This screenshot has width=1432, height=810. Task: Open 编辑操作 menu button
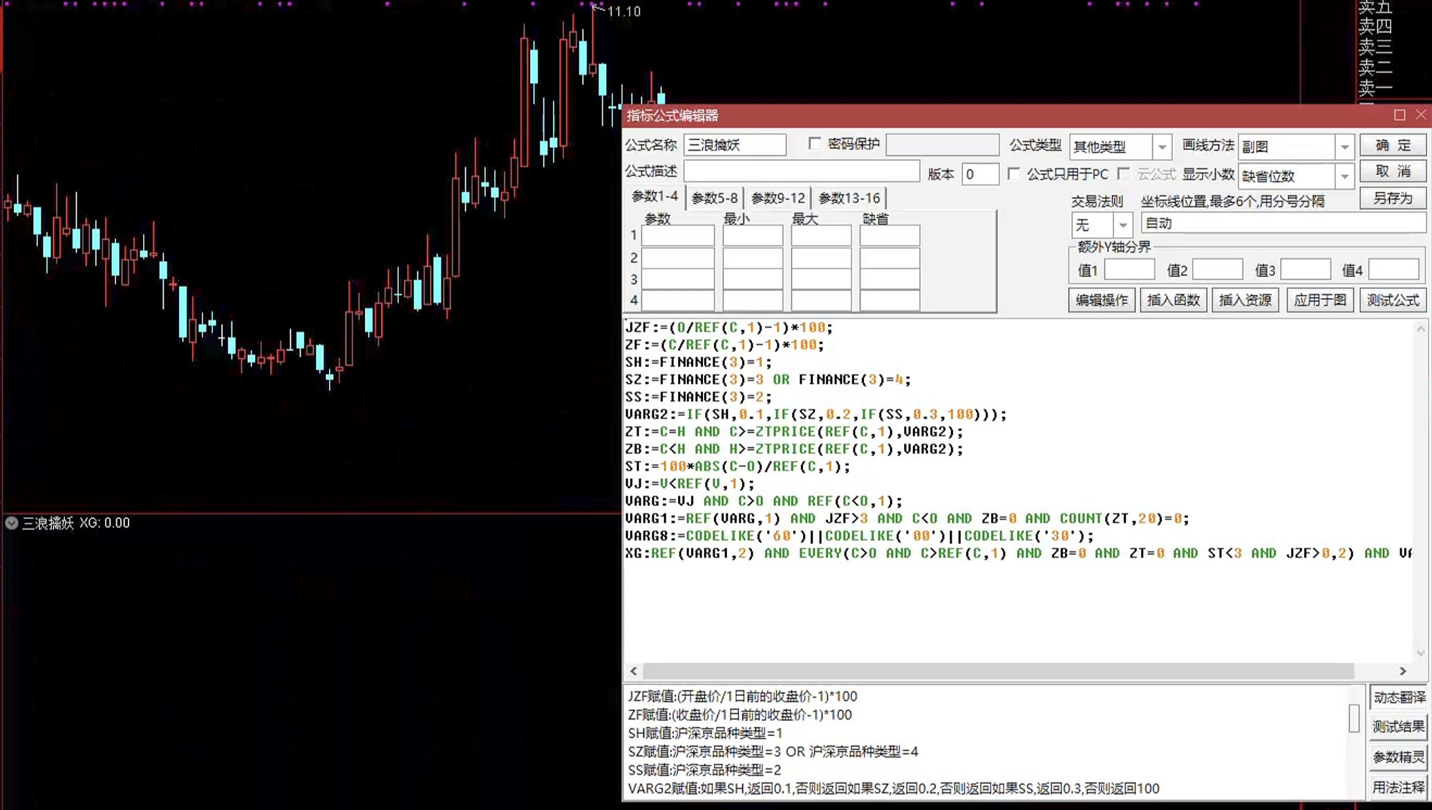pyautogui.click(x=1102, y=300)
